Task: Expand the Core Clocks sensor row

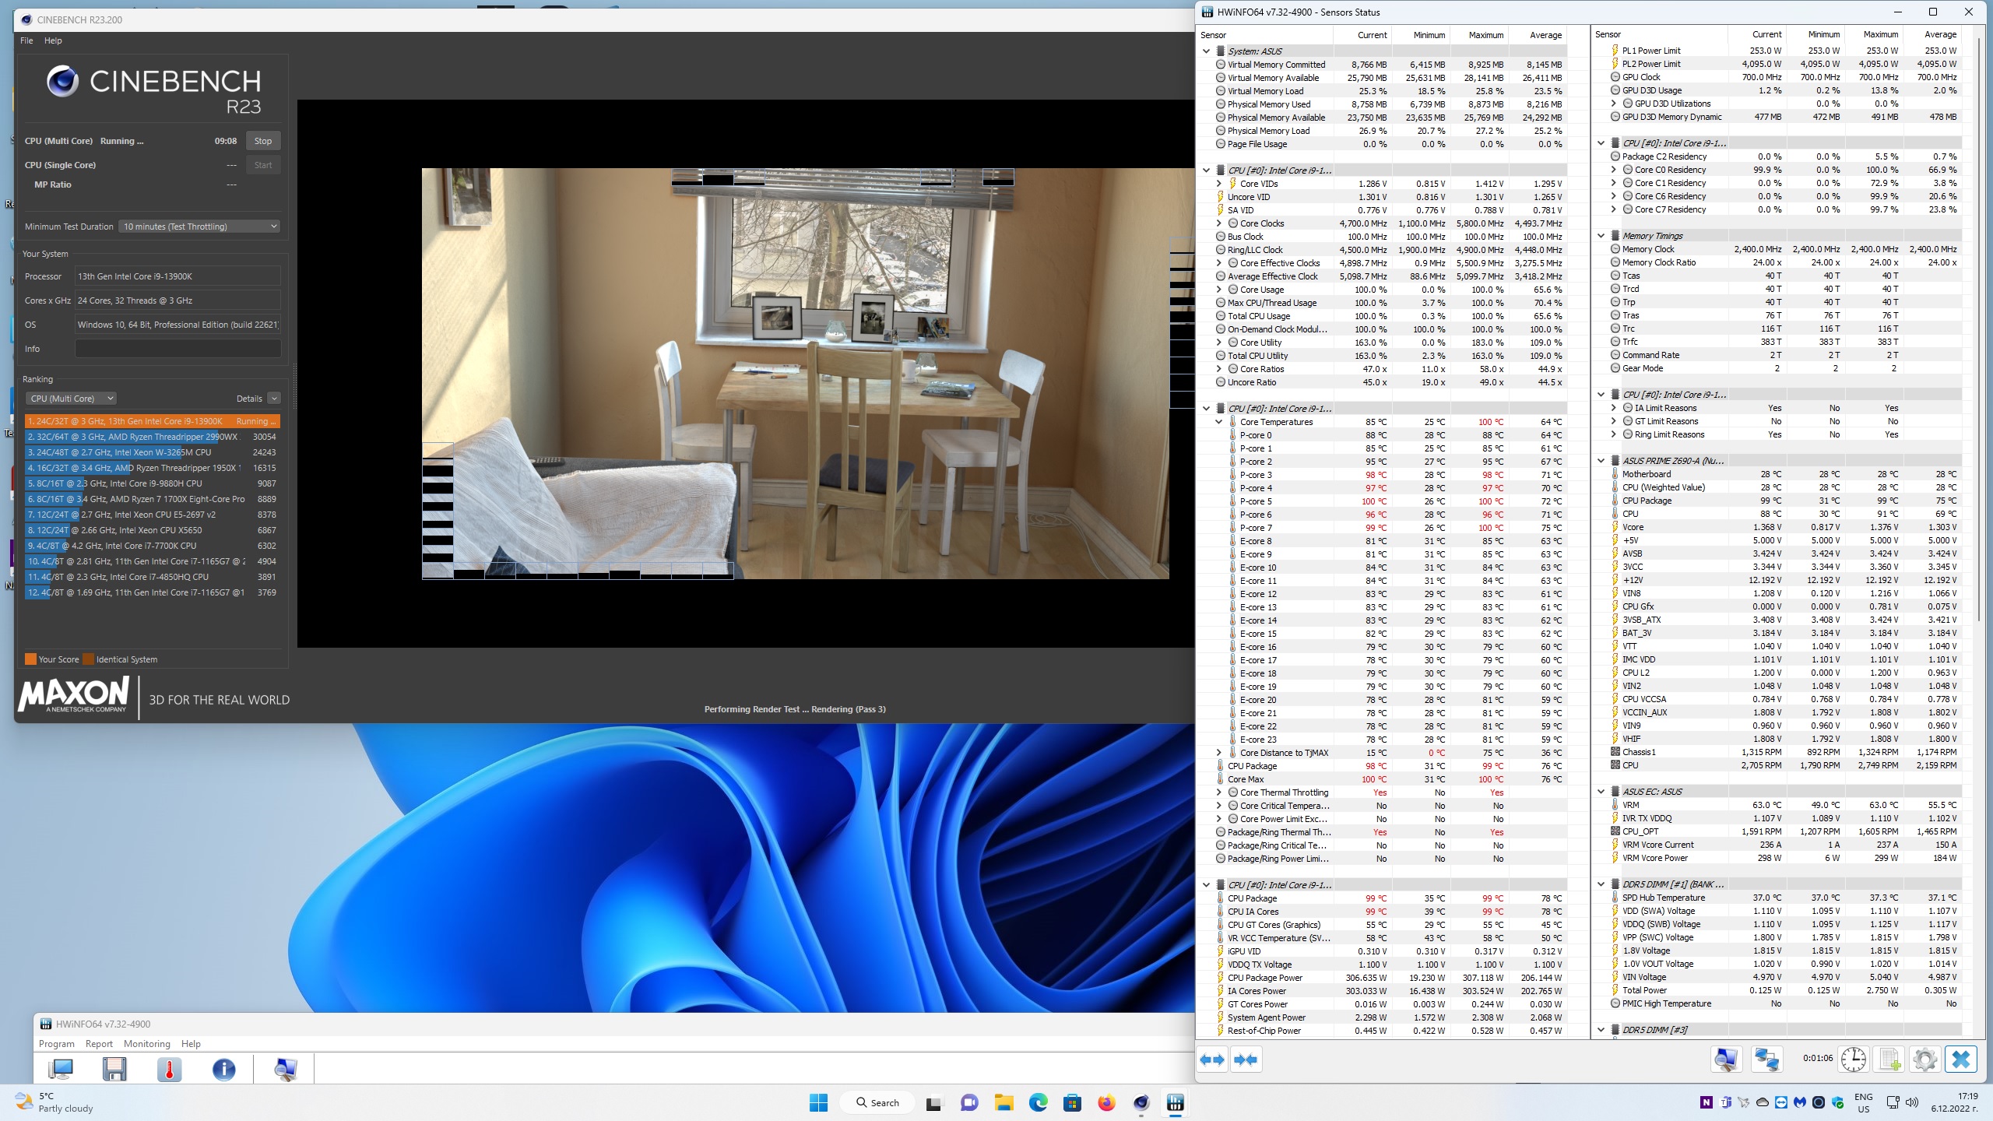Action: point(1219,223)
